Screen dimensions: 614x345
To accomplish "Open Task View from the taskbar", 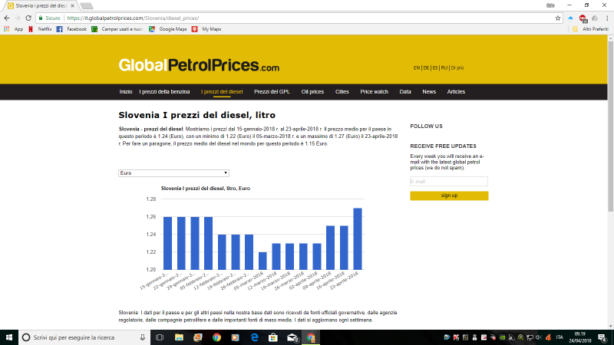I will (160, 337).
